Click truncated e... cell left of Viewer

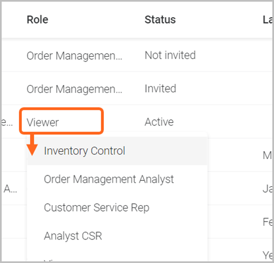[x=7, y=122]
